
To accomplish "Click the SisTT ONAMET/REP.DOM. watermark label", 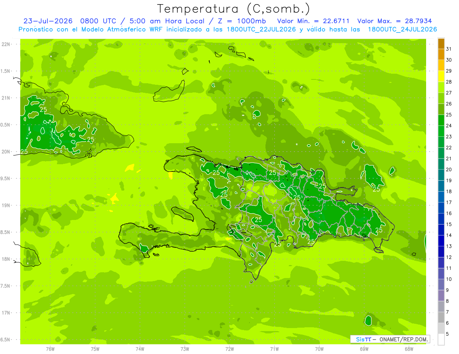I will [390, 339].
